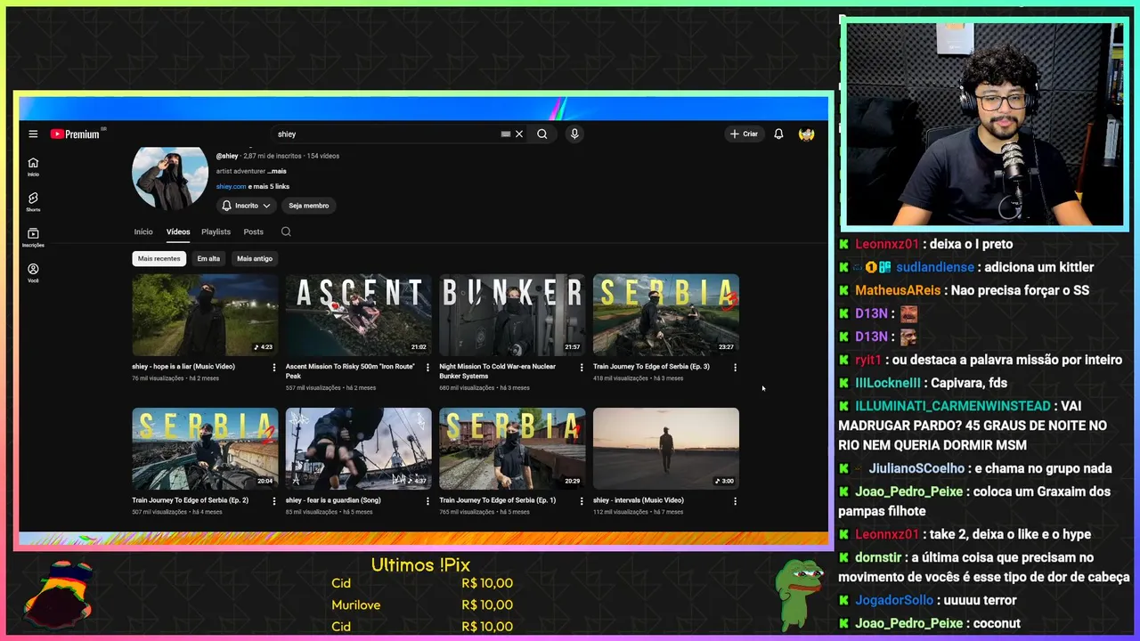
Task: Open the fear is a guardian thumbnail
Action: click(x=359, y=449)
